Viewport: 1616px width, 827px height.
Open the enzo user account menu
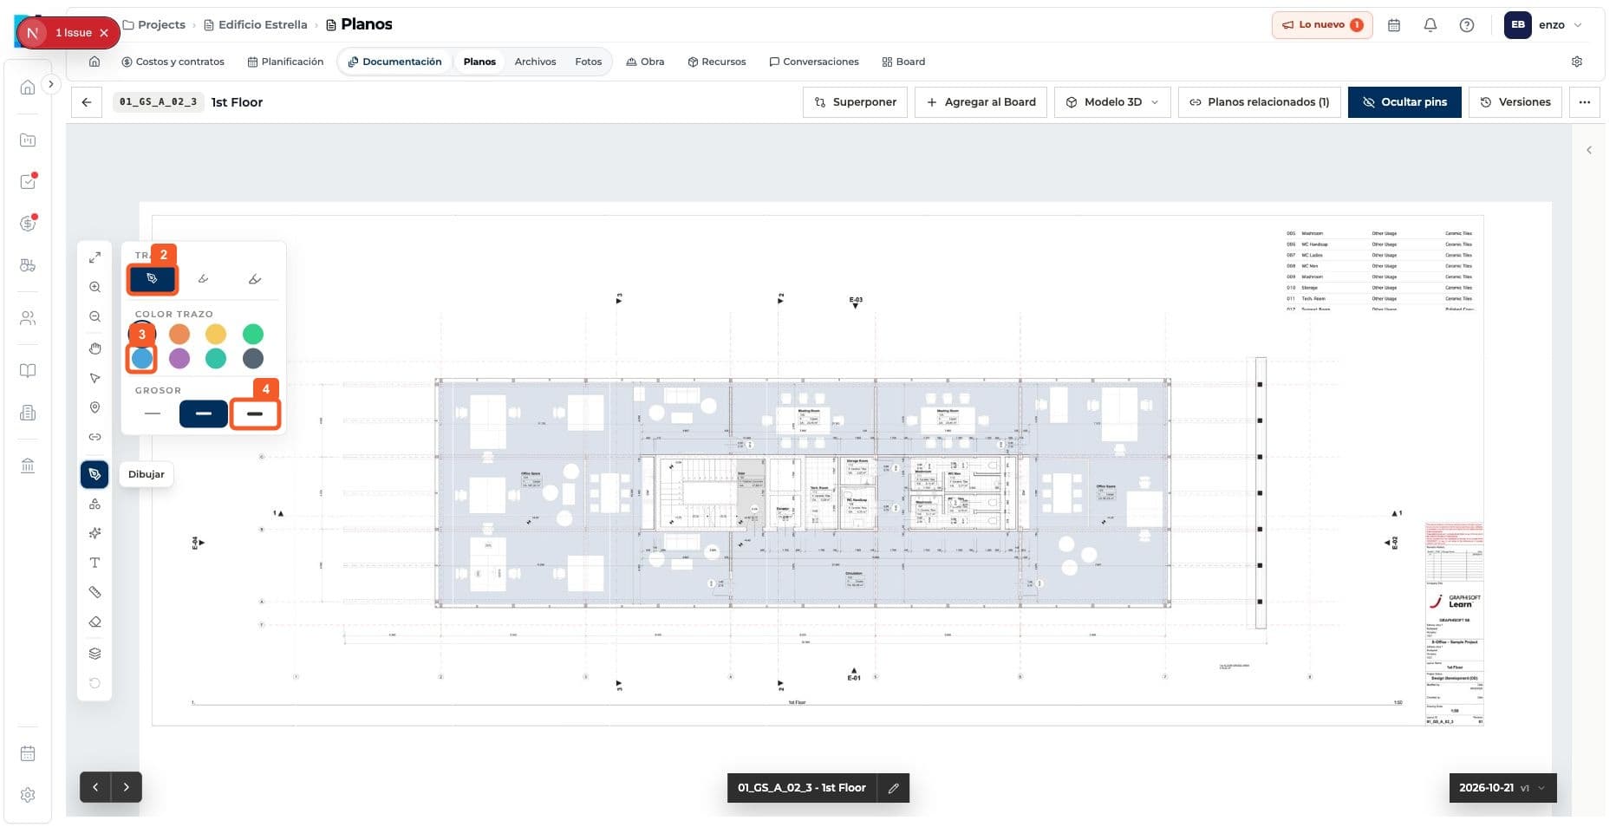(x=1544, y=25)
